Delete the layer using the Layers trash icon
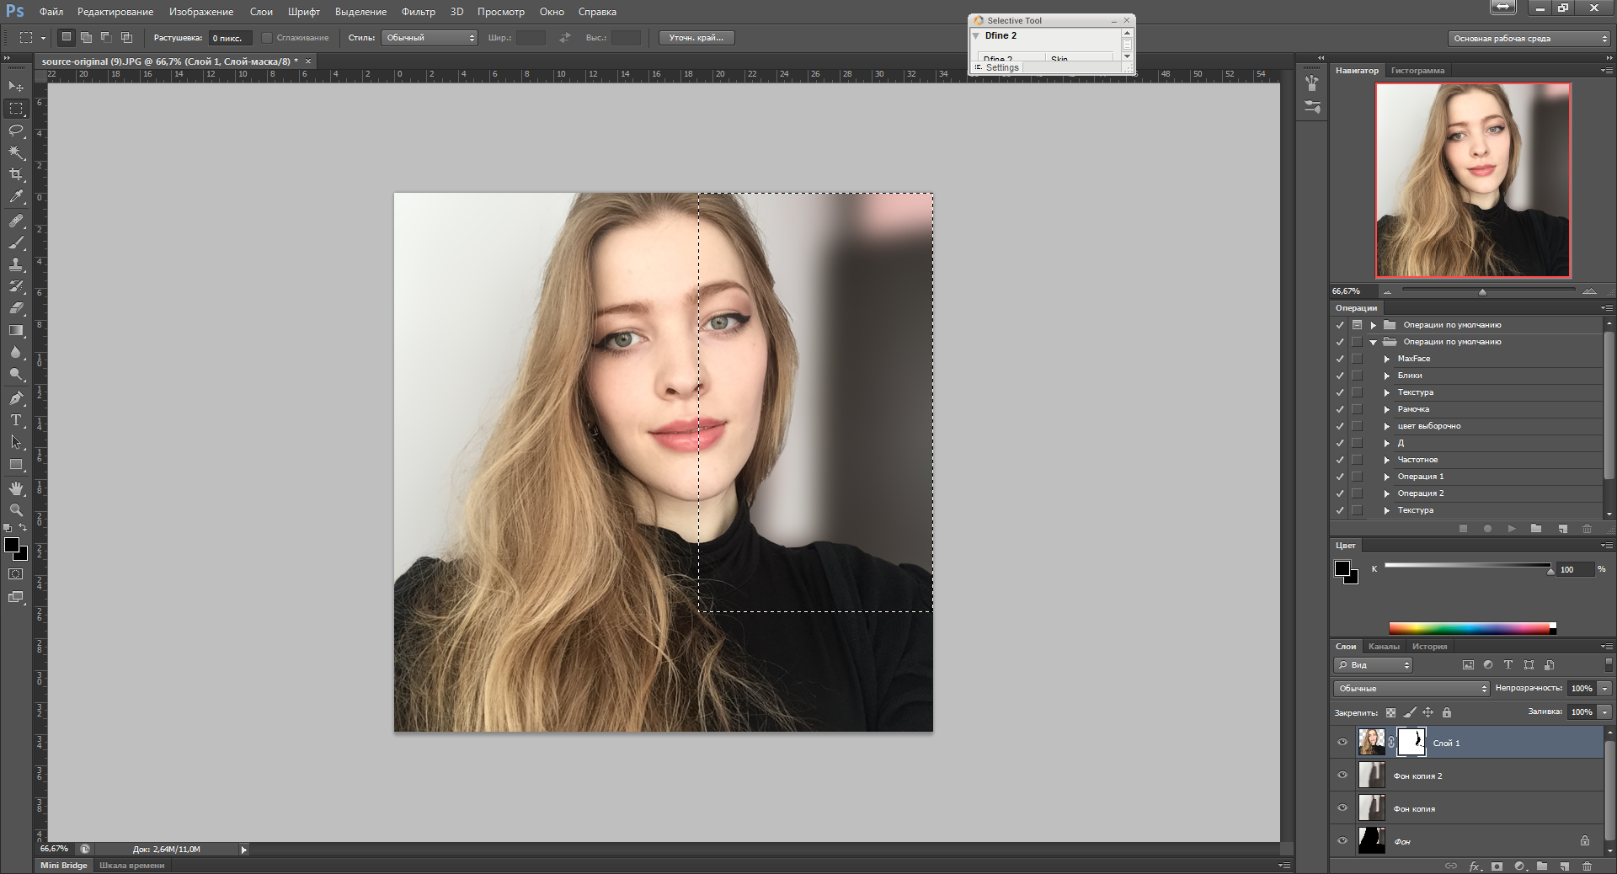This screenshot has width=1617, height=874. pyautogui.click(x=1588, y=866)
